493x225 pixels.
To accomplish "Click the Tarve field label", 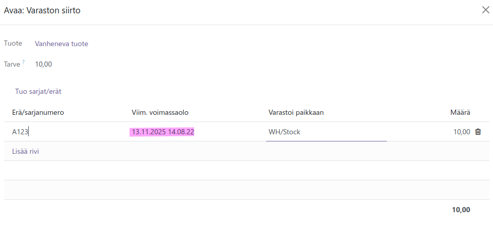I will pos(12,64).
